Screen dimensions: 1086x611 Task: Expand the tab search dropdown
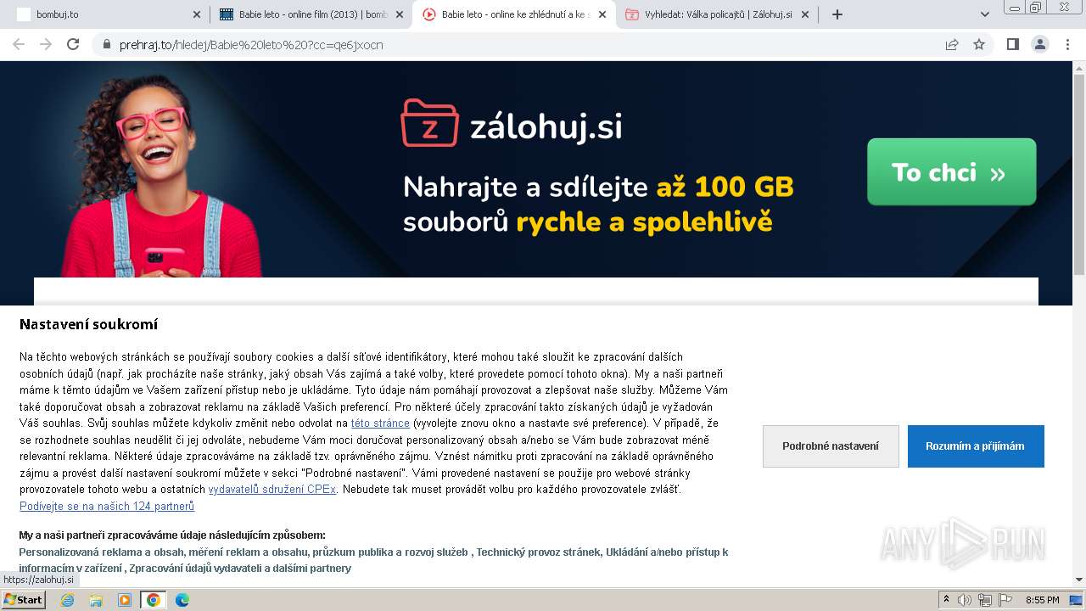(x=985, y=14)
